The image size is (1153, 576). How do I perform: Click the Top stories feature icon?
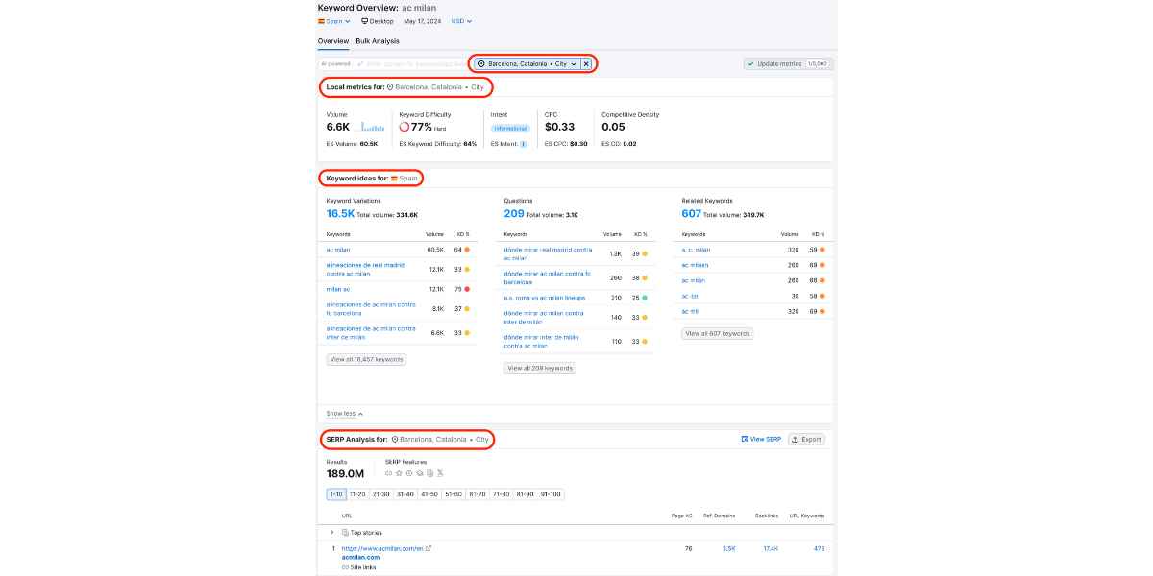(345, 532)
